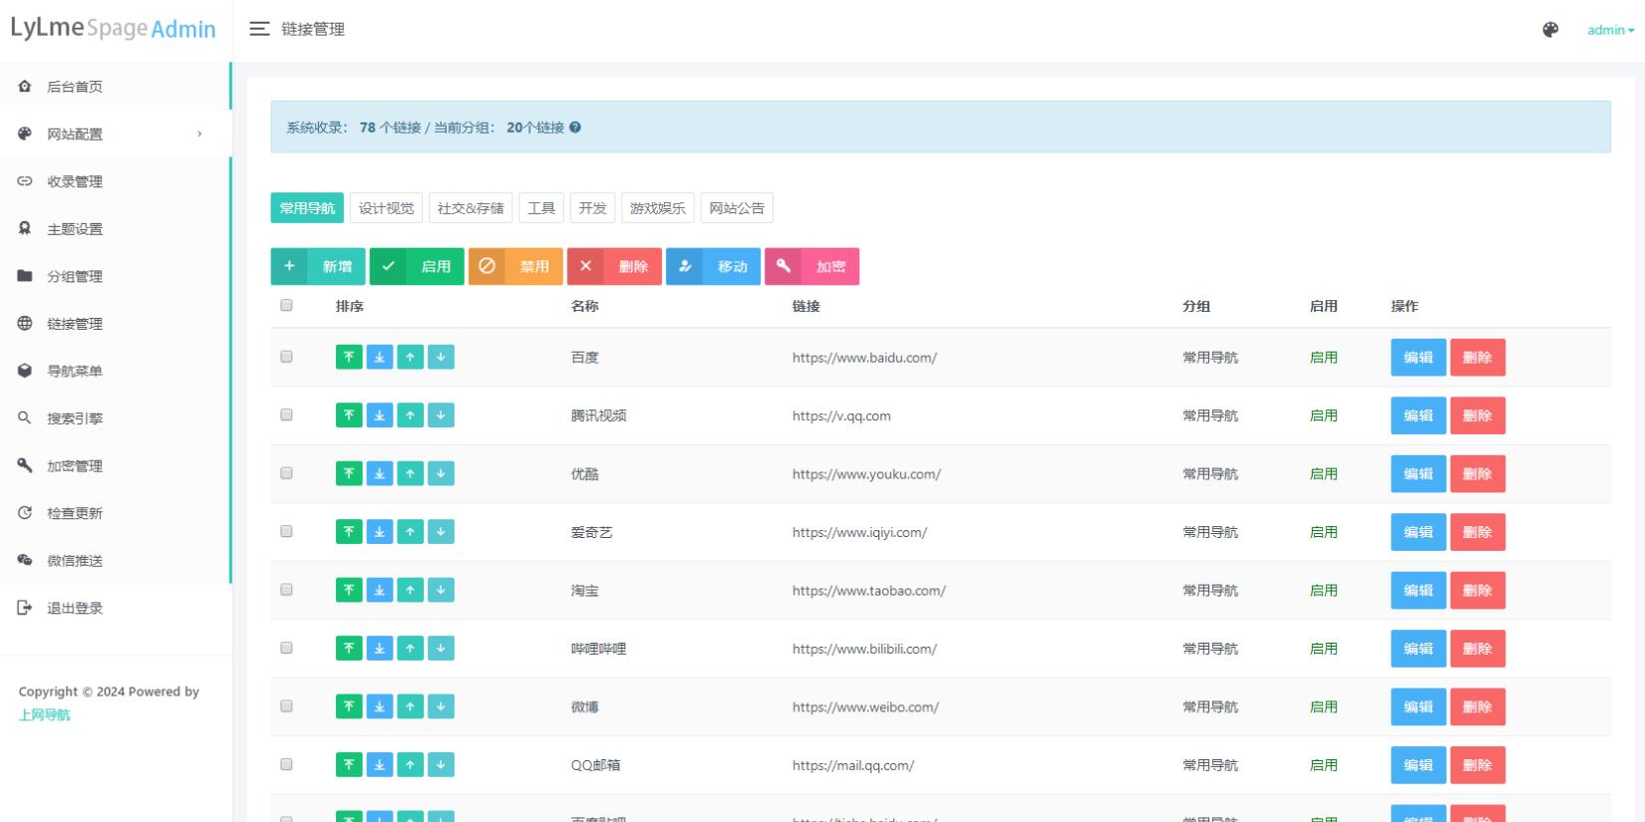This screenshot has height=822, width=1645.
Task: Click 编辑 button for 微博 row
Action: [1418, 706]
